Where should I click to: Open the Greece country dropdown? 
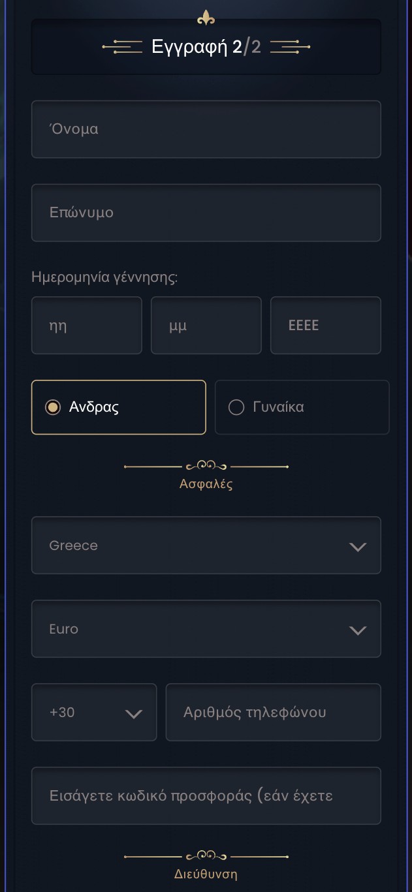point(206,546)
